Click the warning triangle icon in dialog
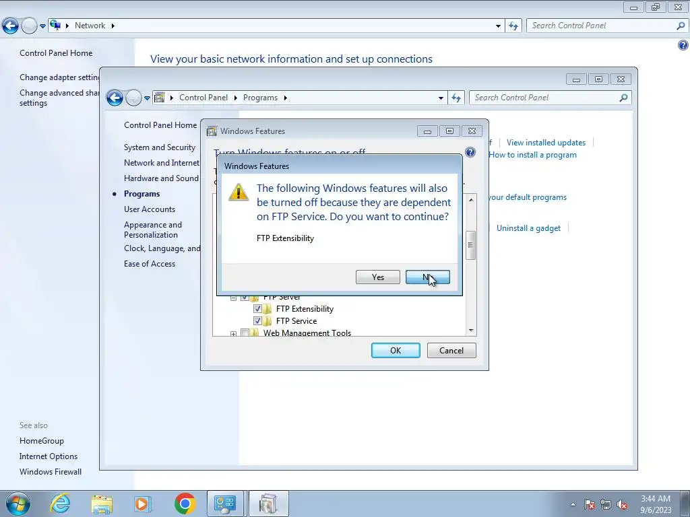This screenshot has height=517, width=690. 239,192
